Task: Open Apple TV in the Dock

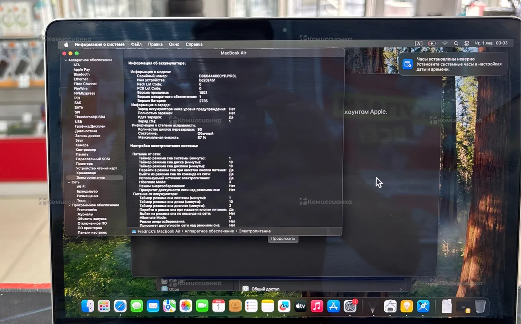Action: pos(300,306)
